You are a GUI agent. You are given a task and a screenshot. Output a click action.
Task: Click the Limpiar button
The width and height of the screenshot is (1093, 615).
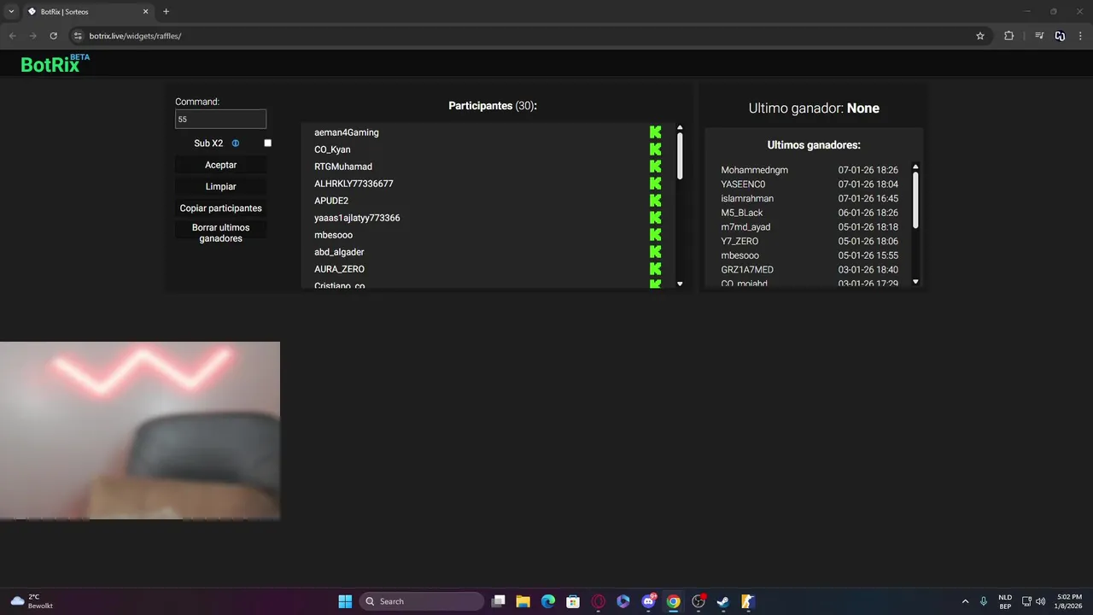[x=221, y=186]
